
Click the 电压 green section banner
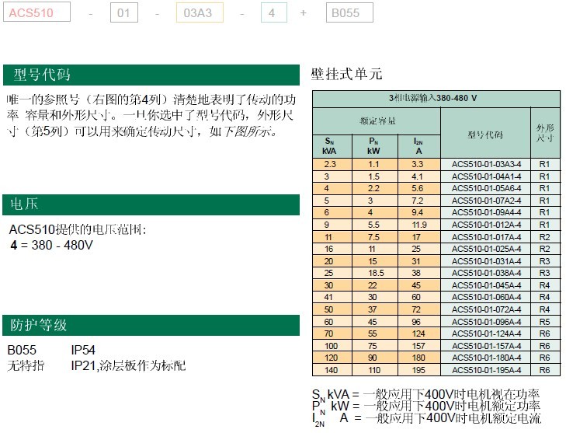click(151, 204)
